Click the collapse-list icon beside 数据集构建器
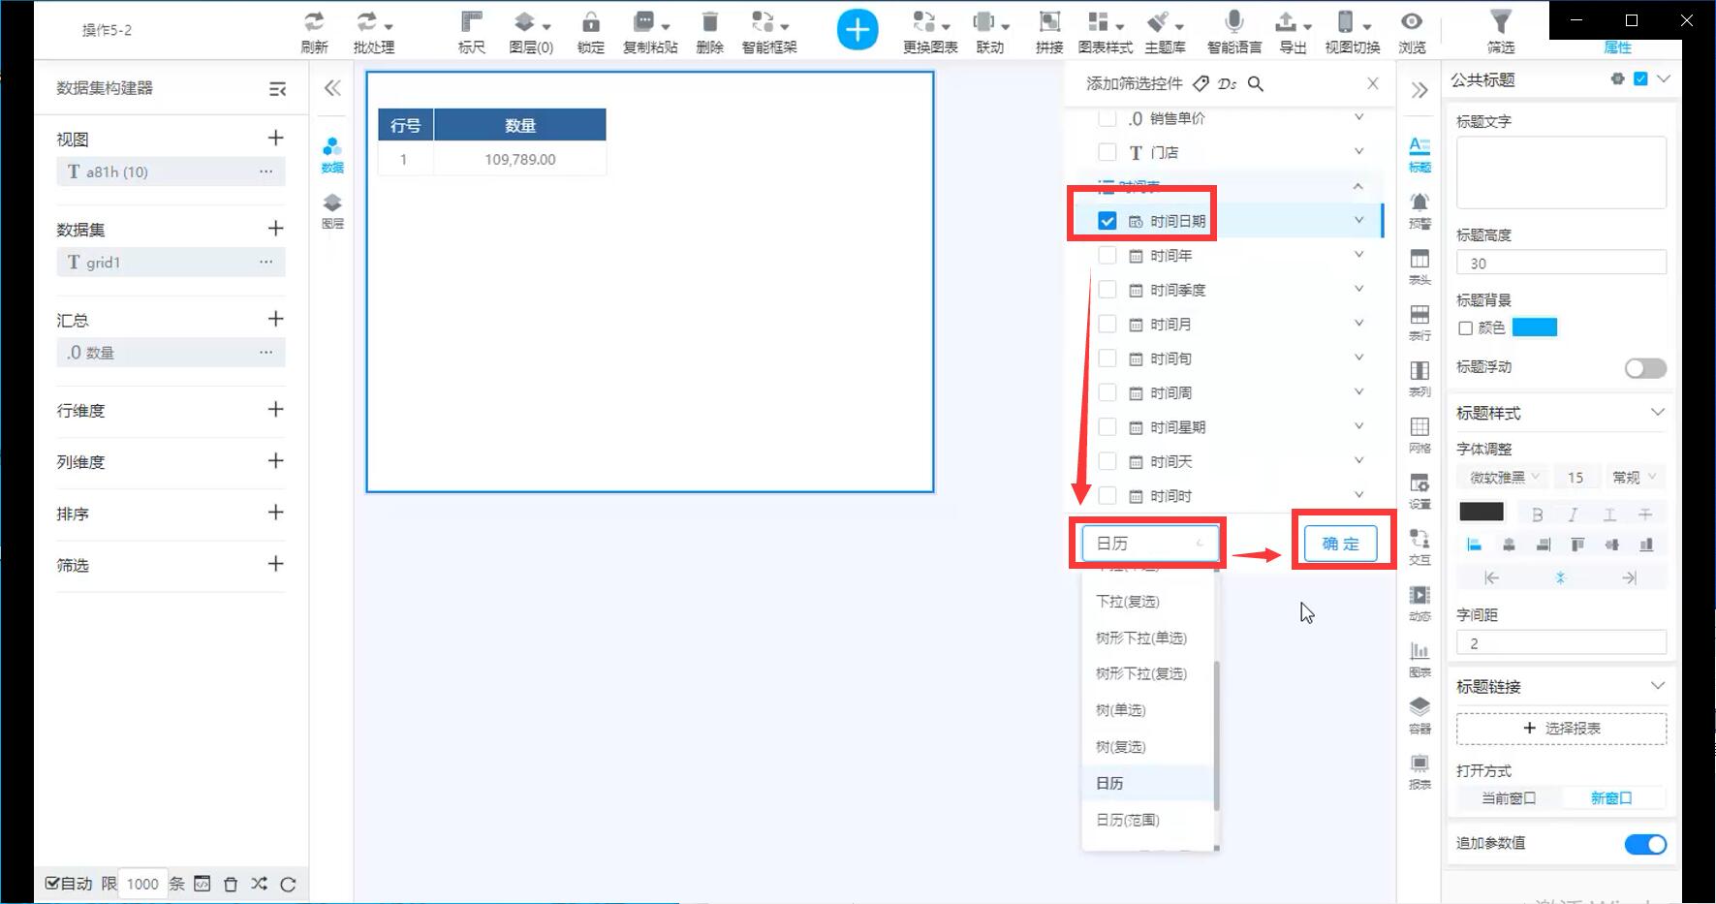 [277, 89]
